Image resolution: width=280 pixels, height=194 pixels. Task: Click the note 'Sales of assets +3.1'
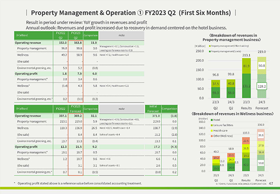click(109, 165)
